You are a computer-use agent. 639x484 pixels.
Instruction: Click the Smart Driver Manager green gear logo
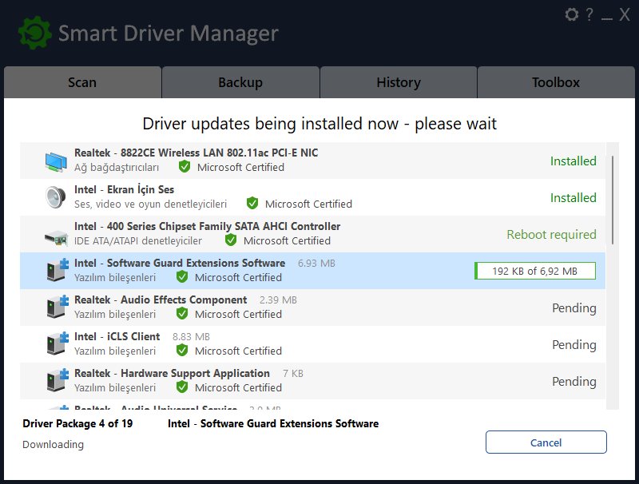(34, 33)
